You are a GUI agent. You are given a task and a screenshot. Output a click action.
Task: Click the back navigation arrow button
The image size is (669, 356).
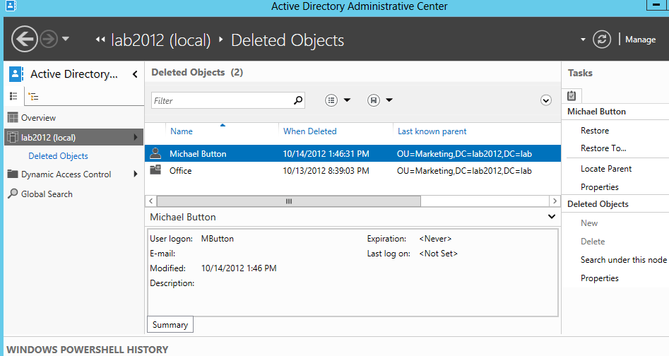[x=24, y=39]
